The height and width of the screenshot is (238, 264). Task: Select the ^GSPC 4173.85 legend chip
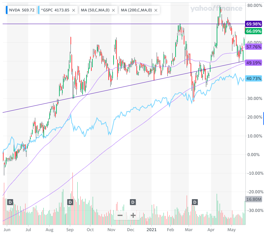tap(58, 10)
